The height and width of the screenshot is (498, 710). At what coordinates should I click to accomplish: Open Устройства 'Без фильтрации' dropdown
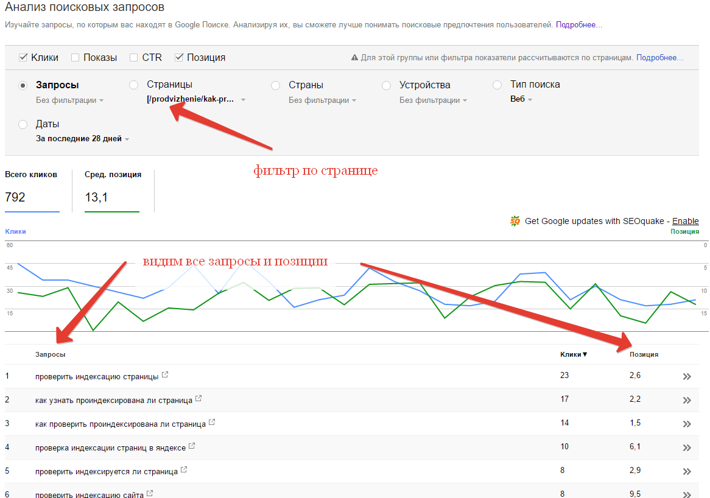pyautogui.click(x=433, y=100)
